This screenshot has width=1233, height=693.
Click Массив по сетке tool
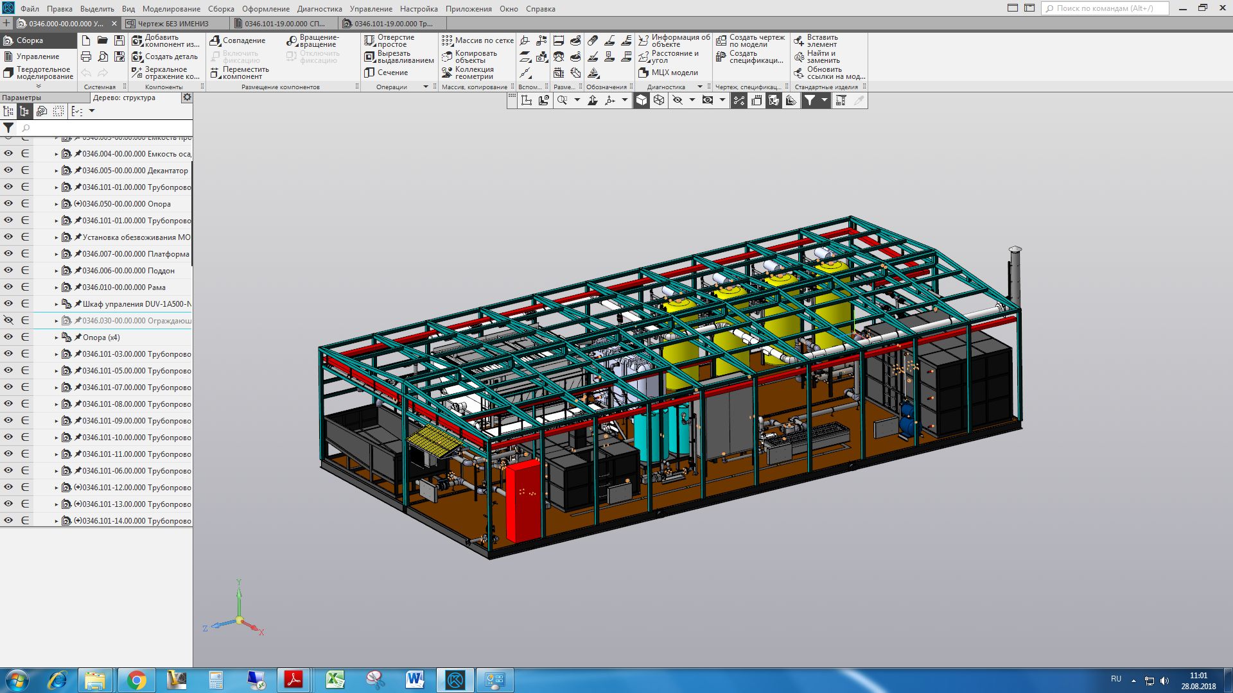click(478, 40)
